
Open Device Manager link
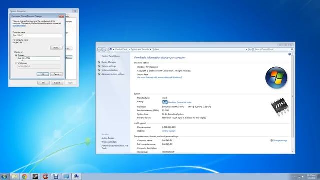(x=109, y=62)
